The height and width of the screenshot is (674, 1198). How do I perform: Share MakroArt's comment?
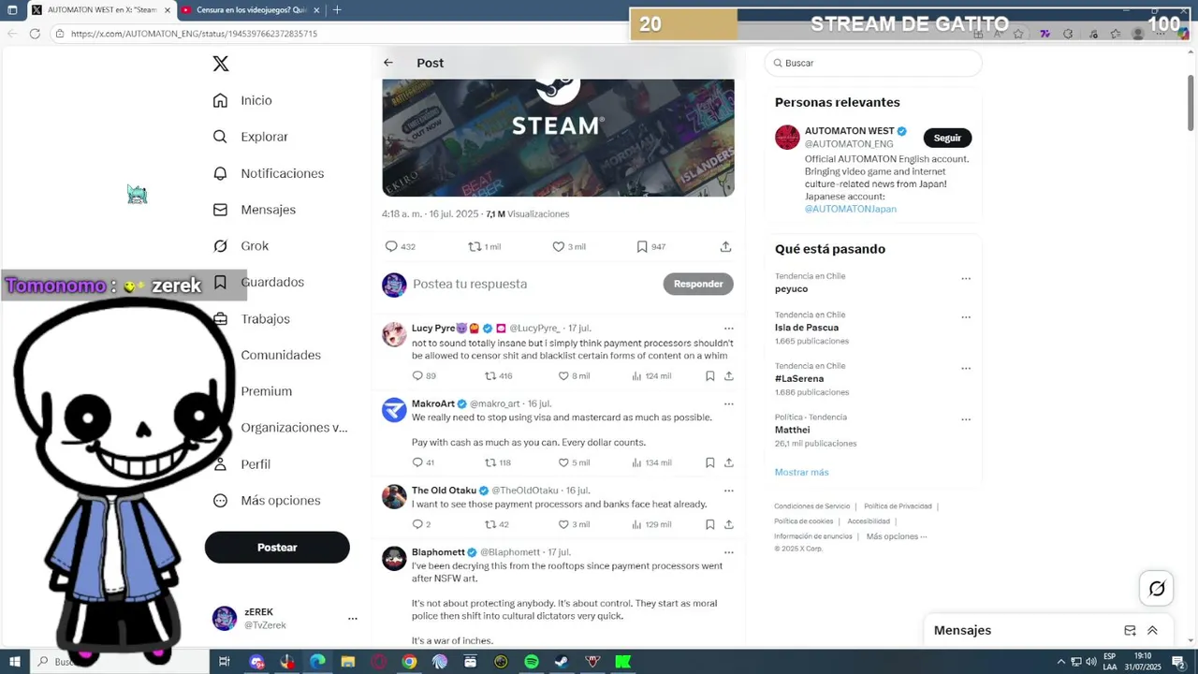pyautogui.click(x=728, y=462)
